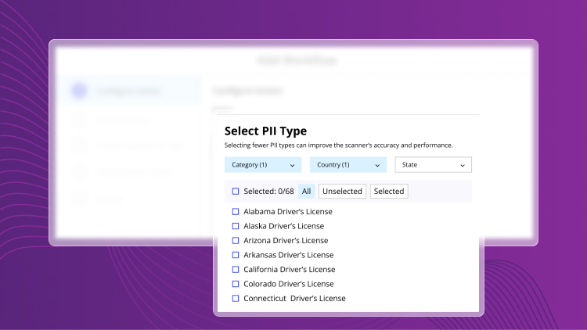Viewport: 587px width, 330px height.
Task: Check the Alabama Driver's License checkbox
Action: [236, 212]
